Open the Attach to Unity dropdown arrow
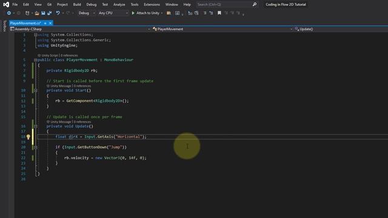388x218 pixels. [162, 13]
